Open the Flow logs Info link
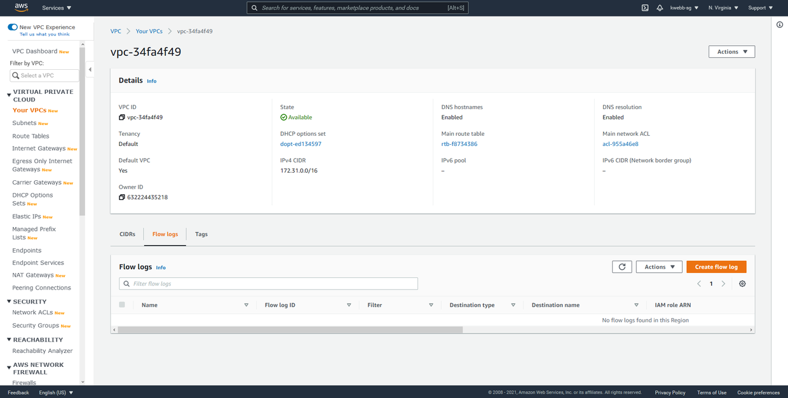788x398 pixels. coord(161,268)
